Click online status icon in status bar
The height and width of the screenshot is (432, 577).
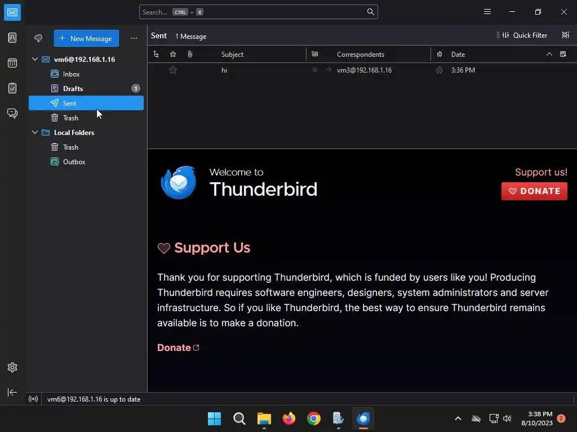tap(33, 399)
